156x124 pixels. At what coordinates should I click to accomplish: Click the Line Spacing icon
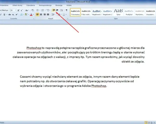click(x=53, y=15)
